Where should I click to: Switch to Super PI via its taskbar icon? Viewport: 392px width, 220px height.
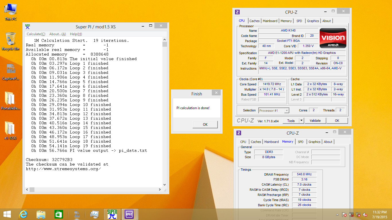[x=112, y=214]
